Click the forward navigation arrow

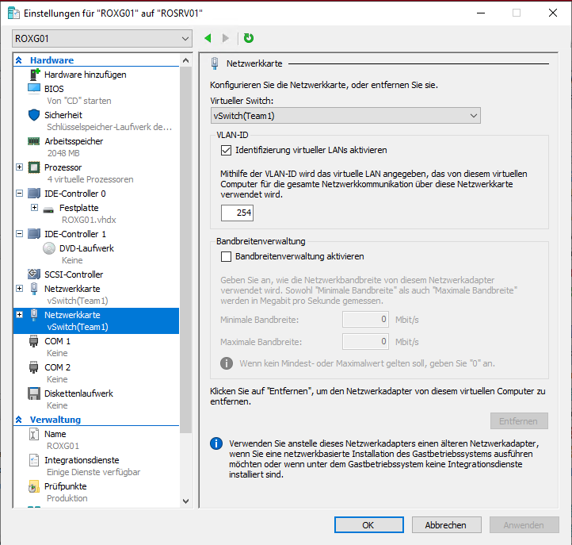pyautogui.click(x=226, y=38)
